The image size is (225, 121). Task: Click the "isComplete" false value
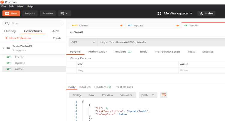[x=123, y=114]
